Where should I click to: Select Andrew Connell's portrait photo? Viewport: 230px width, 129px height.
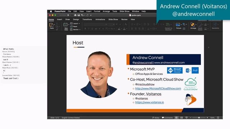(x=99, y=75)
